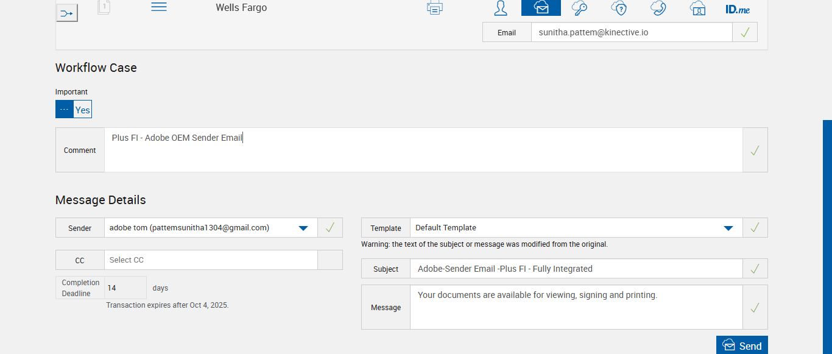Select the cloud key authentication icon
832x354 pixels.
(x=579, y=8)
